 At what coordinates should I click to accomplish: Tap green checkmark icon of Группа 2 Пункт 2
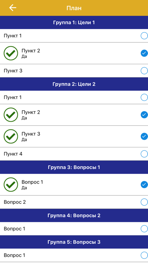(11, 115)
